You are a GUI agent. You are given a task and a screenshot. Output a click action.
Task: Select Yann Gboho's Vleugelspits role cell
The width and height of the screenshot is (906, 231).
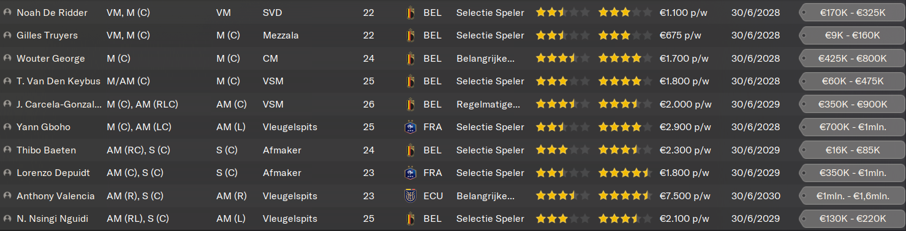tap(290, 127)
